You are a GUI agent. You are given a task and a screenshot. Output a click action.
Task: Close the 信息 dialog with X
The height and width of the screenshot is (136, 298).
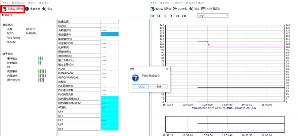click(166, 69)
